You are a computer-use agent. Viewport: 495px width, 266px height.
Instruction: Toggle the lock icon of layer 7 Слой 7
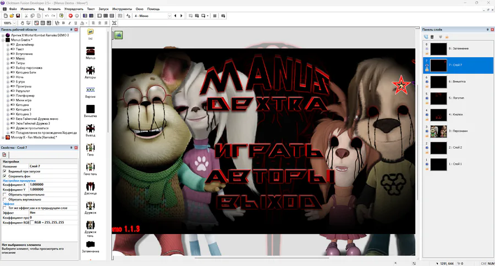(426, 69)
